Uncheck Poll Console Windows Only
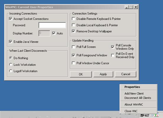This screenshot has width=163, height=118. (x=113, y=47)
